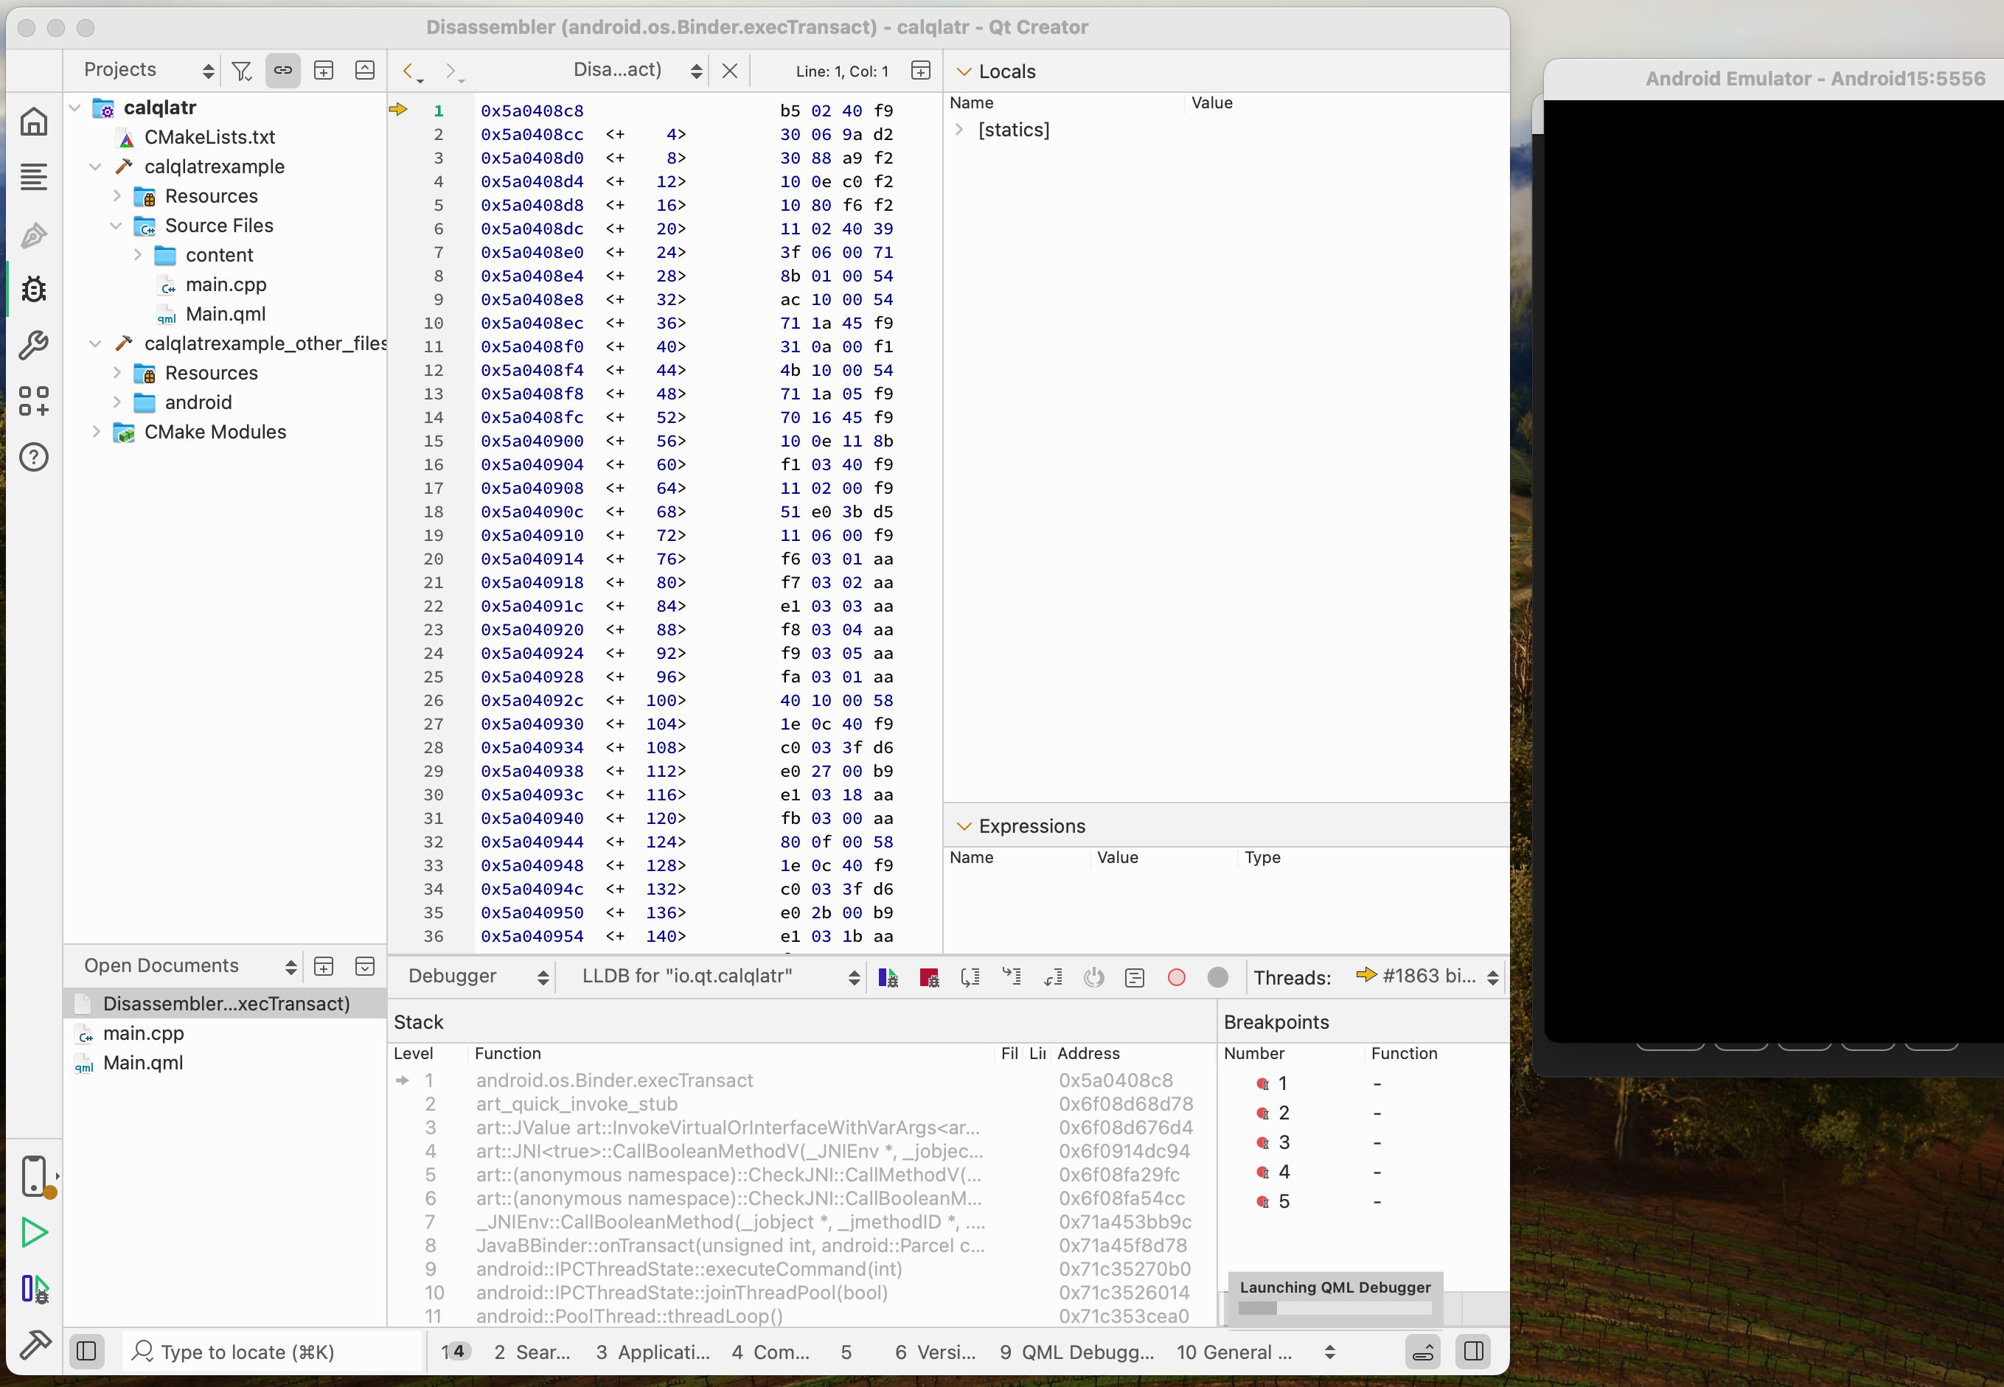Toggle the progress details button
The image size is (2004, 1387).
(x=1423, y=1352)
